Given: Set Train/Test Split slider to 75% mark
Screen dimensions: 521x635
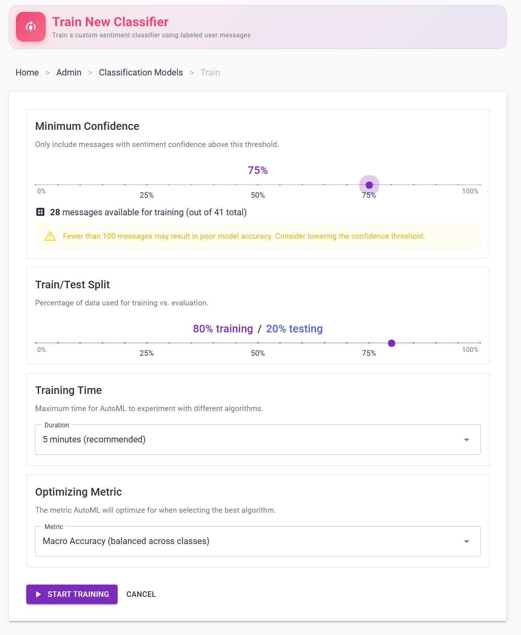Looking at the screenshot, I should (369, 343).
